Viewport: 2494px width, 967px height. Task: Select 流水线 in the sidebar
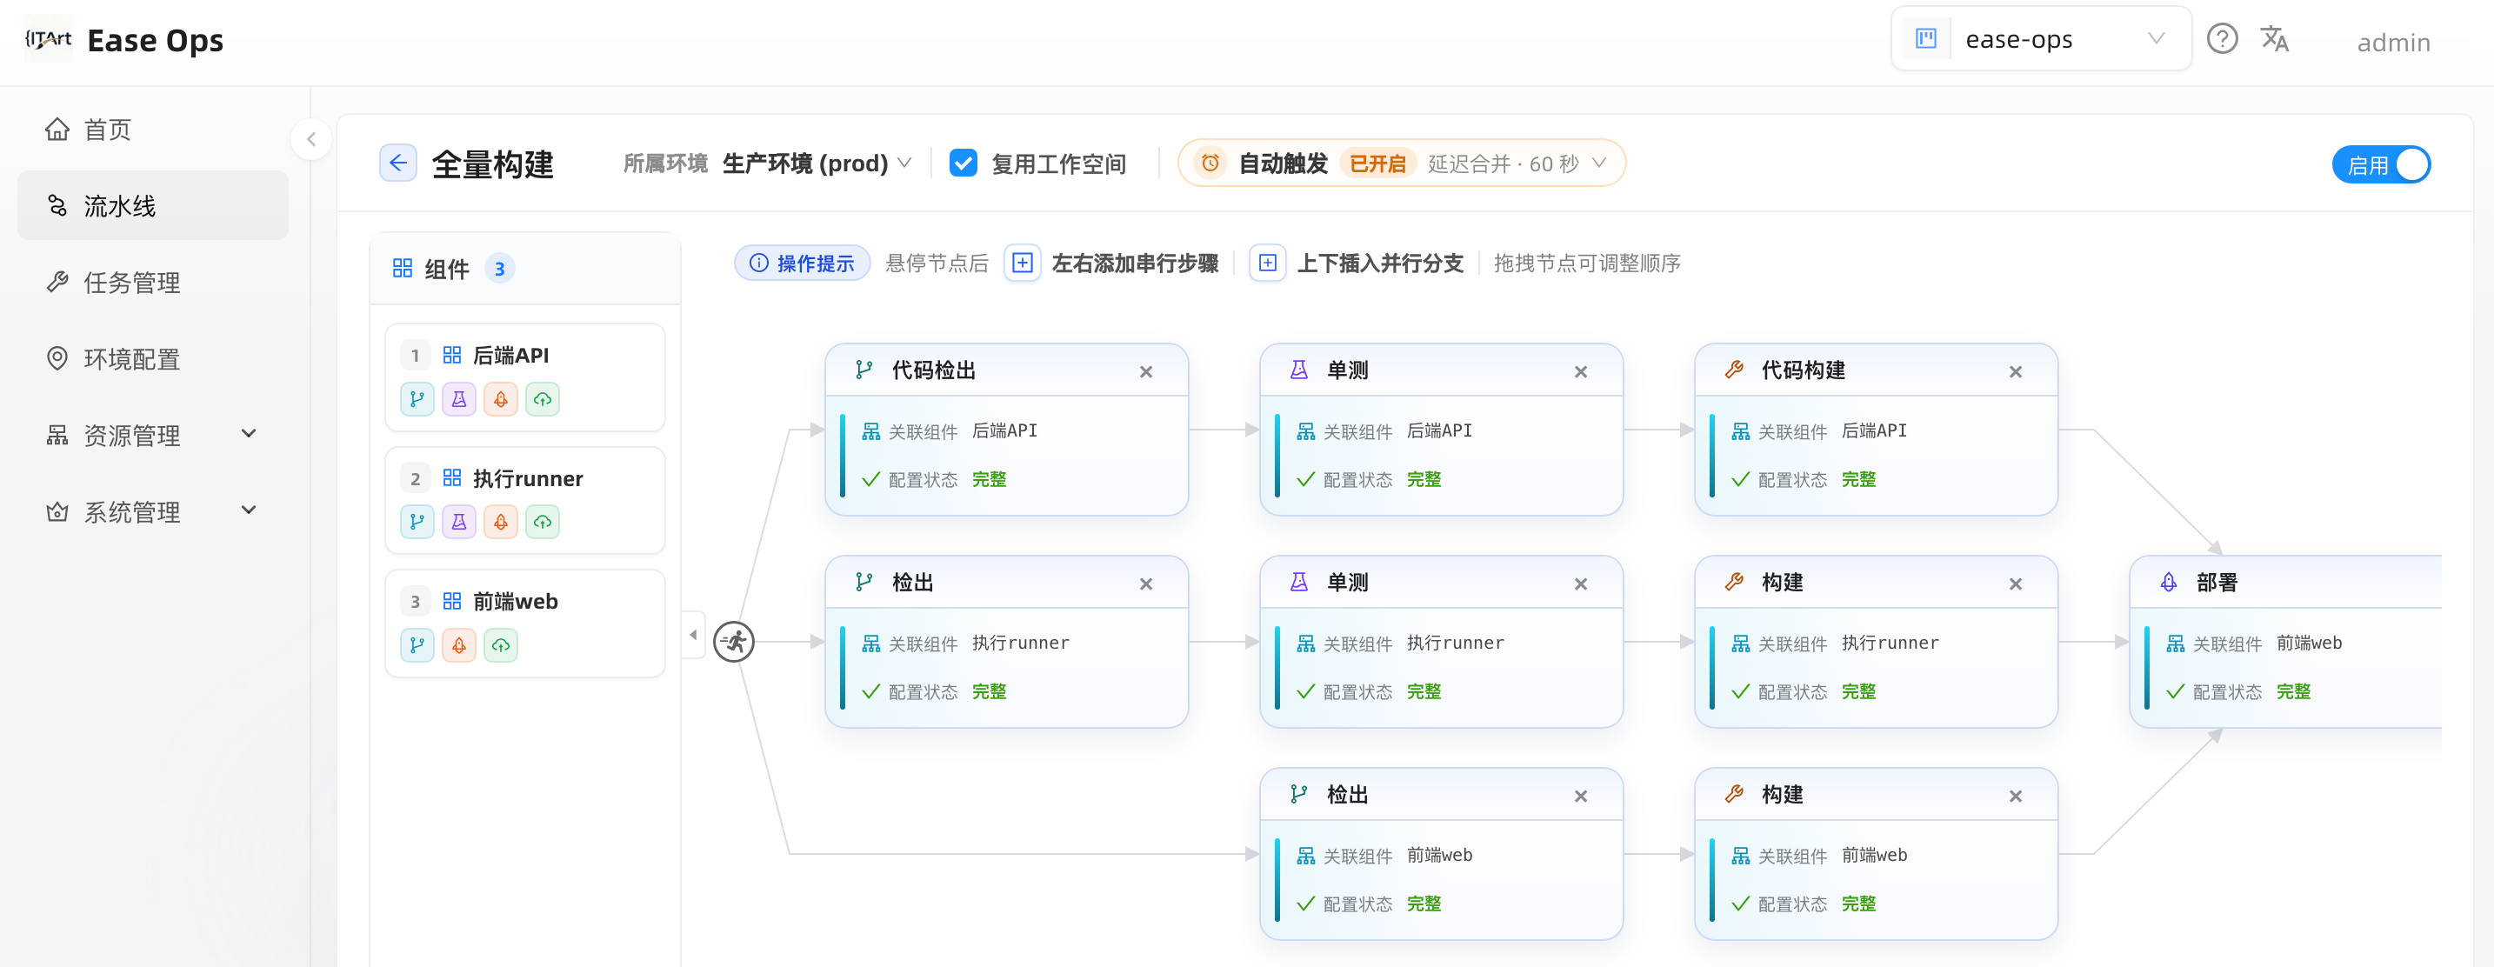click(153, 205)
